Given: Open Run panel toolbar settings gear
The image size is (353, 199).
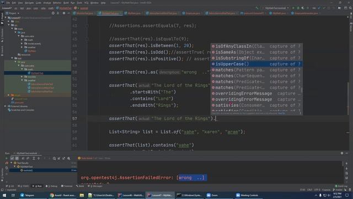Looking at the screenshot, I should (x=68, y=159).
